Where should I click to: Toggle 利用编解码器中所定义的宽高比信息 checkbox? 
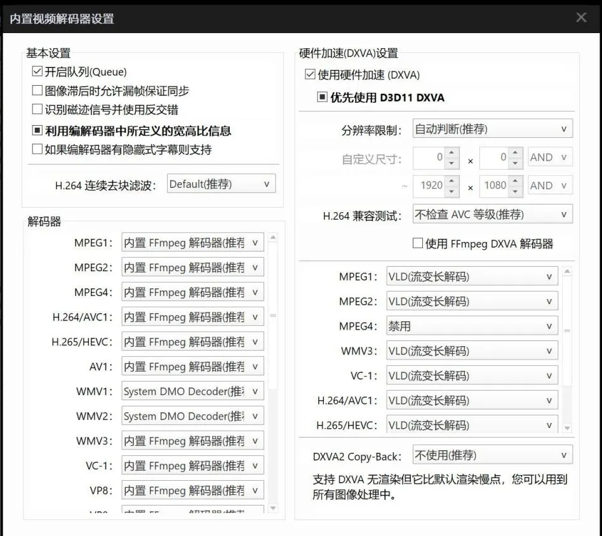click(x=37, y=131)
